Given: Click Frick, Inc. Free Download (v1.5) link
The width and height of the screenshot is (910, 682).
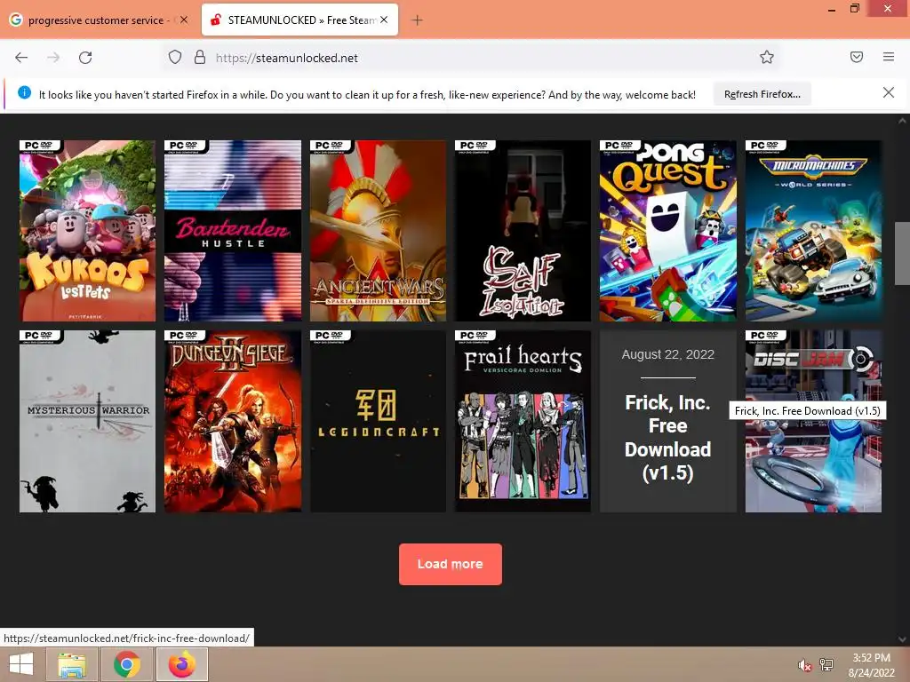Looking at the screenshot, I should pyautogui.click(x=668, y=438).
